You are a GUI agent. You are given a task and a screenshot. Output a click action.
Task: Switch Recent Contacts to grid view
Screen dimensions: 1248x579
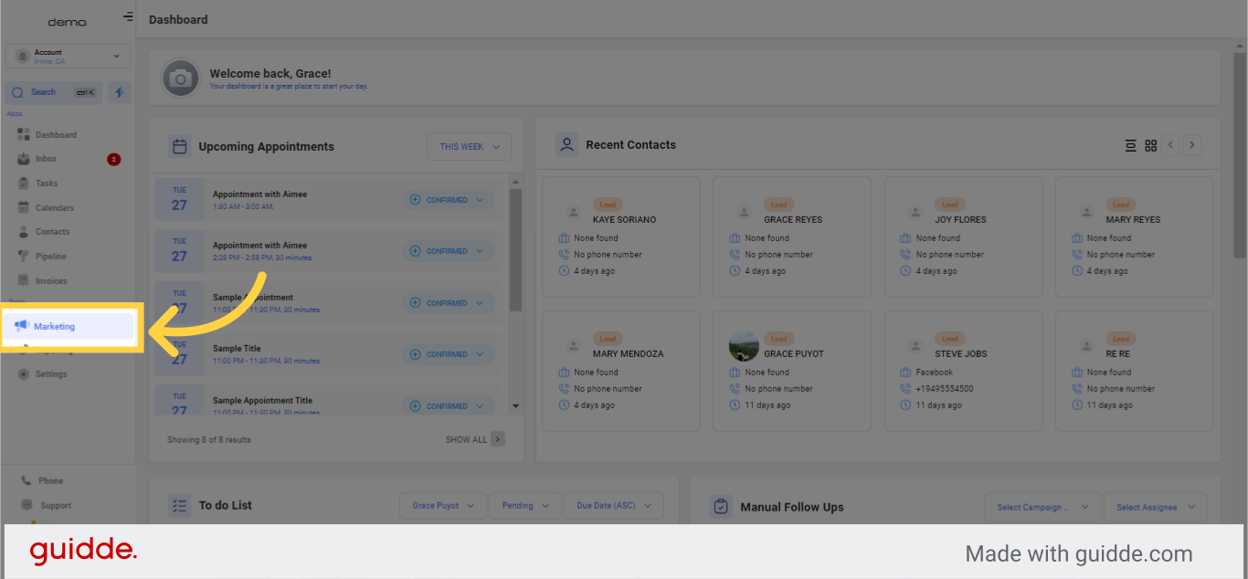click(x=1150, y=144)
